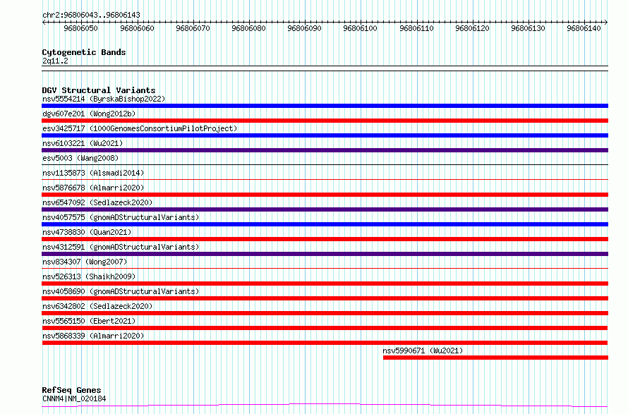Image resolution: width=628 pixels, height=414 pixels.
Task: Open the nsv5868339 (Almarri2020) label
Action: point(93,336)
